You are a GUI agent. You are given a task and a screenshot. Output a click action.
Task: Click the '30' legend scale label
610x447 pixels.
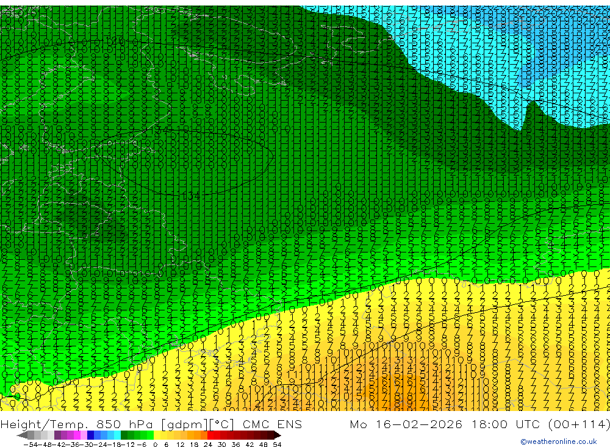222,445
